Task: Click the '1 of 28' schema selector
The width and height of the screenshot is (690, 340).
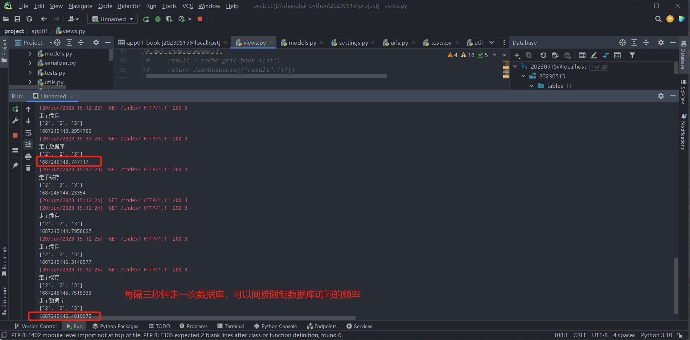Action: 599,67
